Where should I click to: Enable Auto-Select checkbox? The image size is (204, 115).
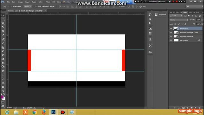(x=11, y=6)
